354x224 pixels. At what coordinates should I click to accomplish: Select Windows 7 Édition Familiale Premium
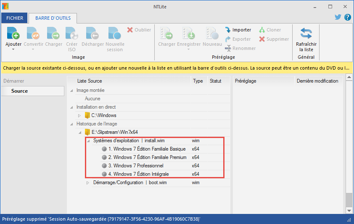pyautogui.click(x=148, y=157)
